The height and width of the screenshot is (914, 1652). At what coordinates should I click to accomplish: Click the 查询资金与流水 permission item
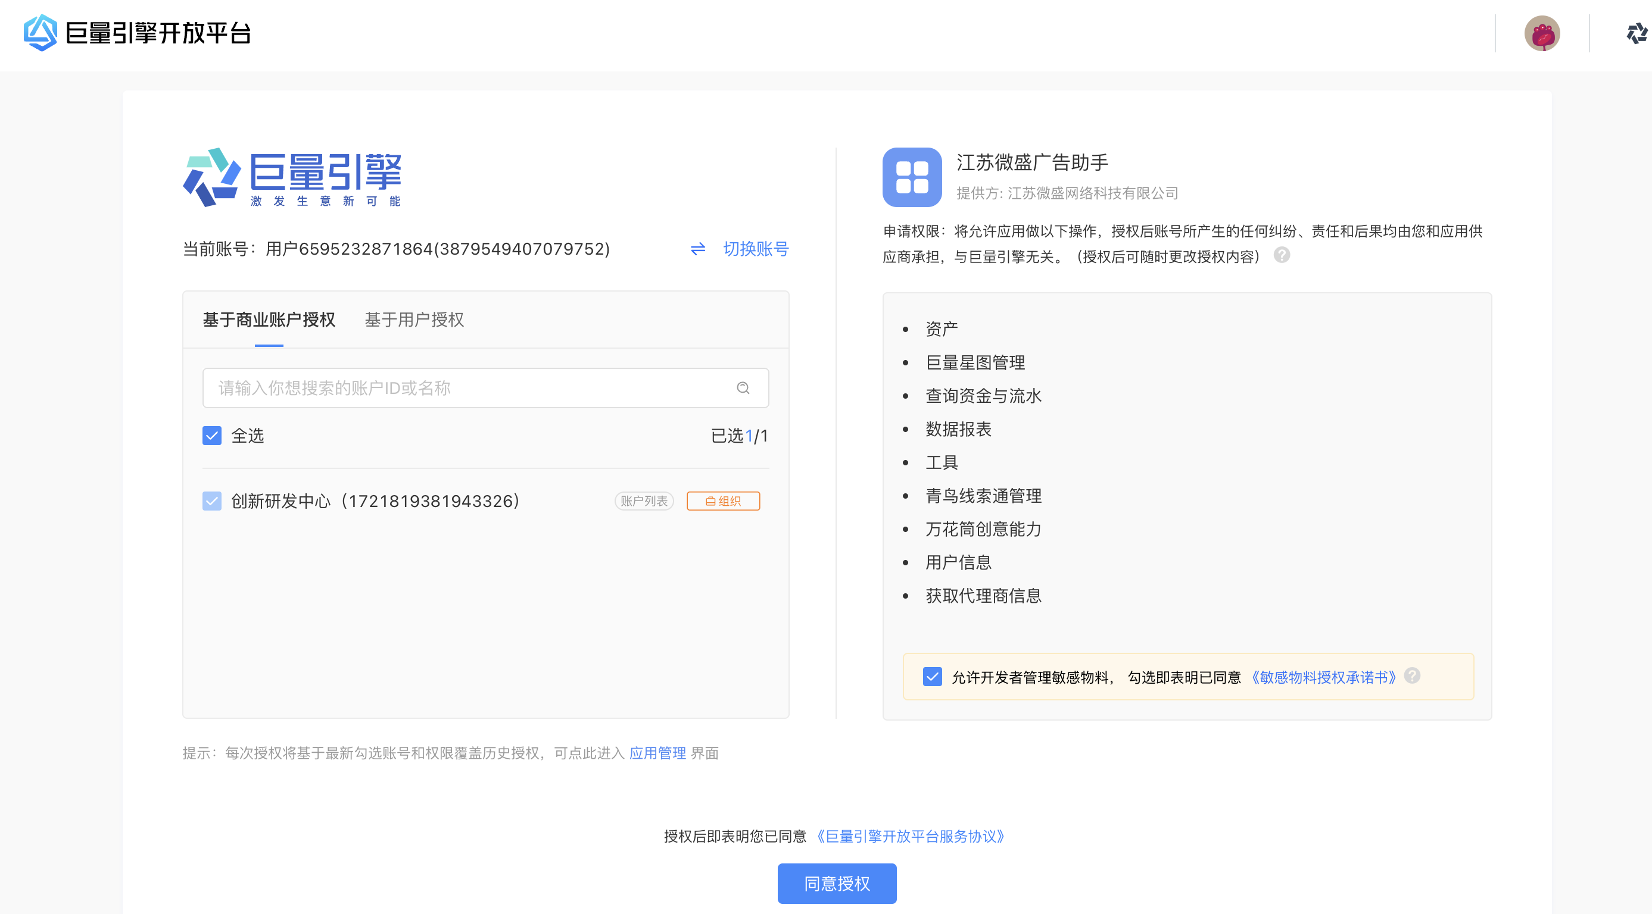click(x=983, y=396)
